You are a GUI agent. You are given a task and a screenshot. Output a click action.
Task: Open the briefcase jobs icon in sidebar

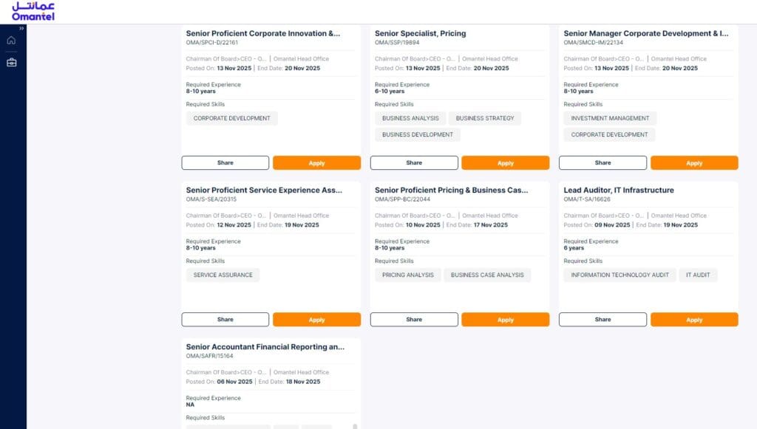point(11,62)
